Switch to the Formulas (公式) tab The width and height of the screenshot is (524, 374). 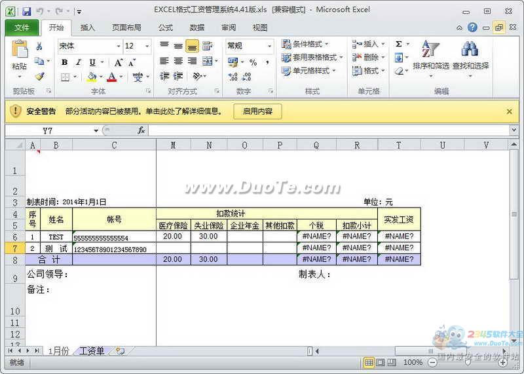(x=166, y=28)
